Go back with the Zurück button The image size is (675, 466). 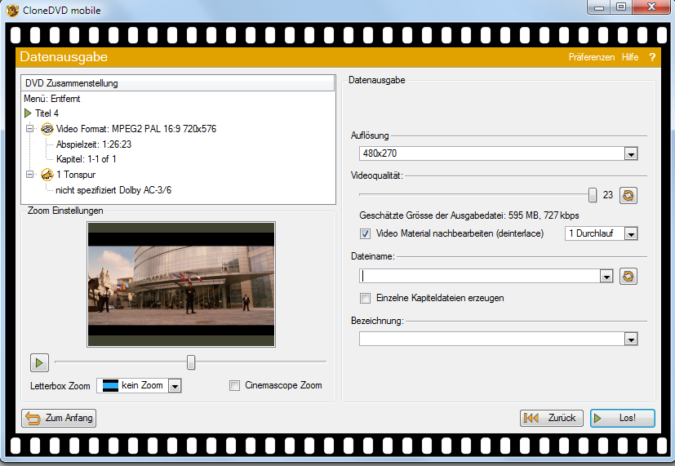click(x=552, y=418)
